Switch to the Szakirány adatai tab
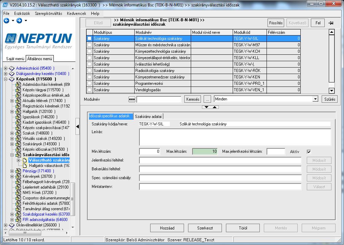The image size is (344, 245). 148,117
